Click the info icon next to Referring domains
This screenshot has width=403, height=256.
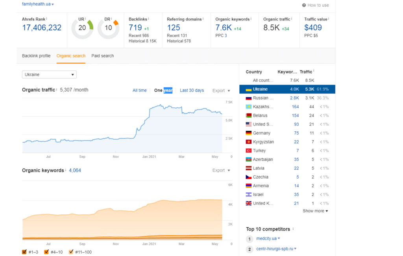(203, 18)
